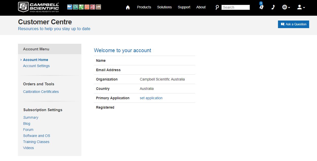
Task: Open the brown soil layers icon
Action: pyautogui.click(x=99, y=7)
